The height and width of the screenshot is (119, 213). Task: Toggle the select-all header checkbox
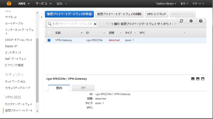tap(49, 33)
